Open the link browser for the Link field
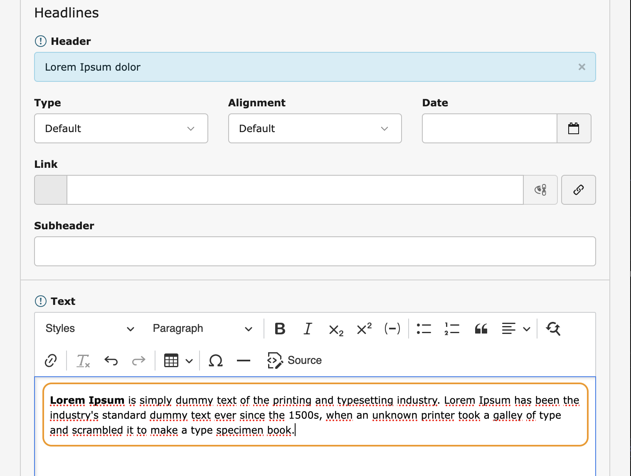 (x=579, y=190)
